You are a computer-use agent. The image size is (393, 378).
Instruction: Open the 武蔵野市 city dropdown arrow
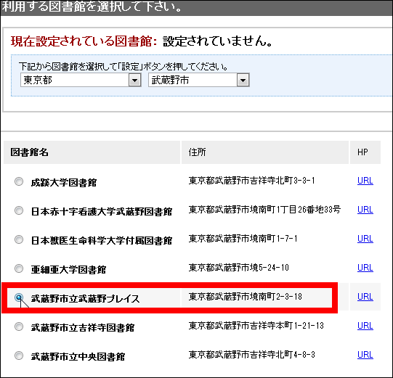point(243,81)
